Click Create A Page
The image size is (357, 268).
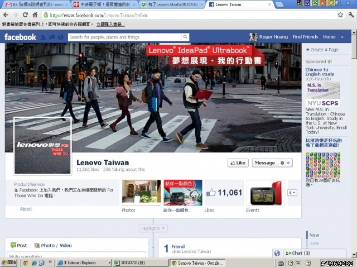click(x=322, y=50)
